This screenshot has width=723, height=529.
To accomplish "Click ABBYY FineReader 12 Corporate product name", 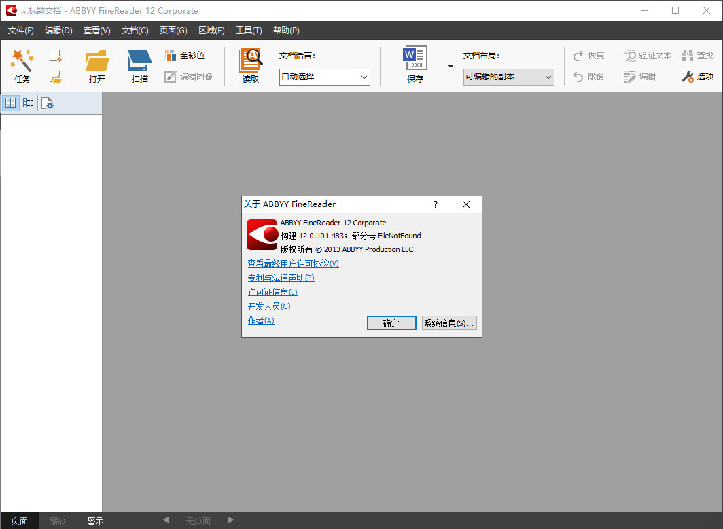I will [334, 223].
